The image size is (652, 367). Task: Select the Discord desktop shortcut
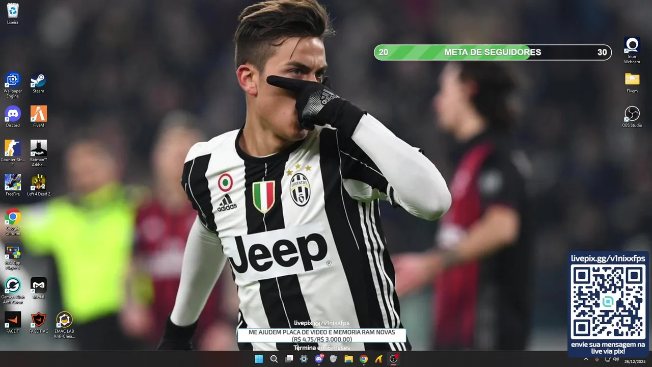pyautogui.click(x=13, y=117)
